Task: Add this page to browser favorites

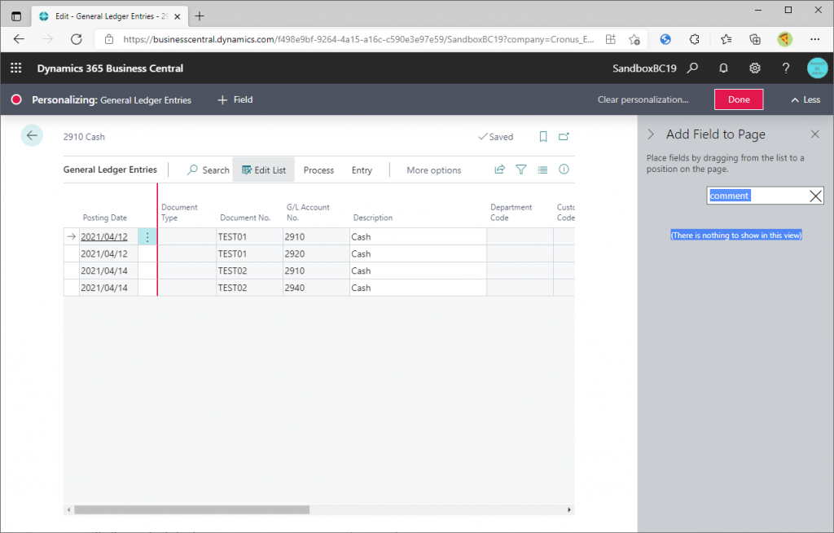Action: [634, 39]
